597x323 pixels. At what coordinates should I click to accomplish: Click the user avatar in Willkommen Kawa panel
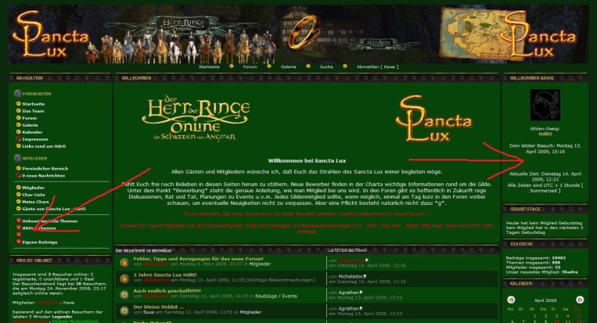(545, 106)
